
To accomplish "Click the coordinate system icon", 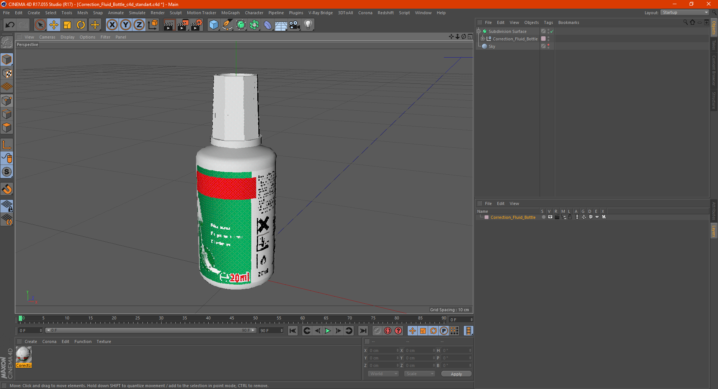I will pyautogui.click(x=153, y=25).
